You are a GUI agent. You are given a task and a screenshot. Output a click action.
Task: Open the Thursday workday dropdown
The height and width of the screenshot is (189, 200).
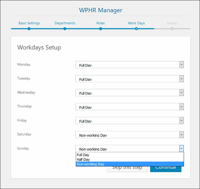130,107
